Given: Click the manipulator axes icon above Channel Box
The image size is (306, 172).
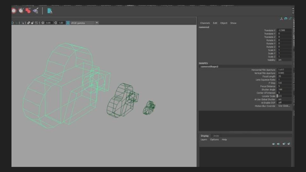Looking at the screenshot, I should 281,19.
